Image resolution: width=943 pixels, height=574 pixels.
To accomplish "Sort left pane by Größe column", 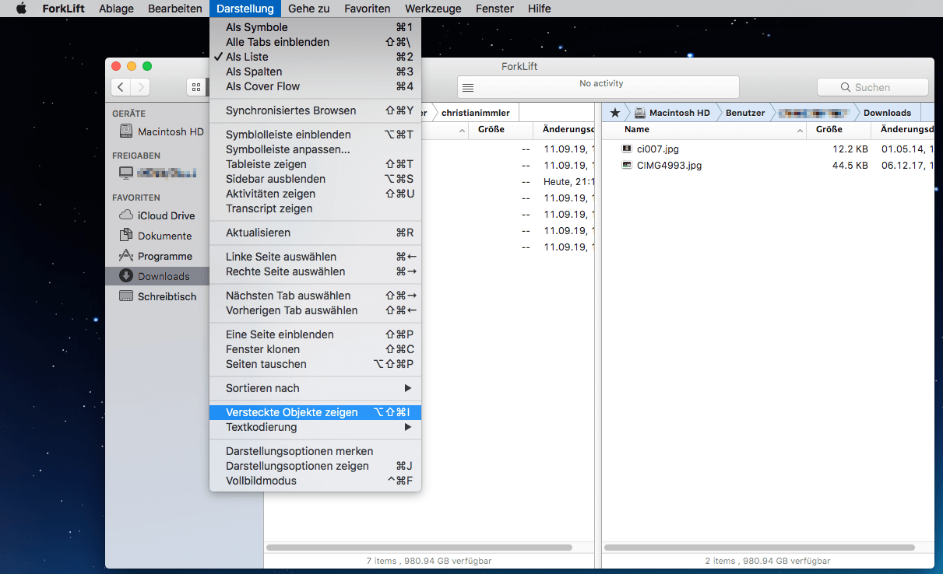I will [x=501, y=130].
